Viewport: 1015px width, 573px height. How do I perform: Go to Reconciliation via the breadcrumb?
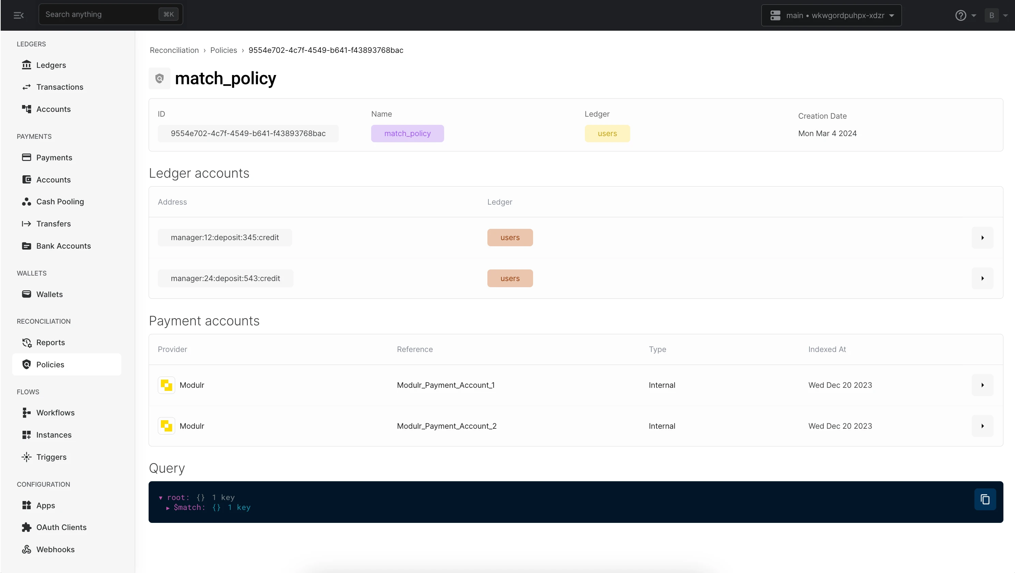pyautogui.click(x=175, y=50)
